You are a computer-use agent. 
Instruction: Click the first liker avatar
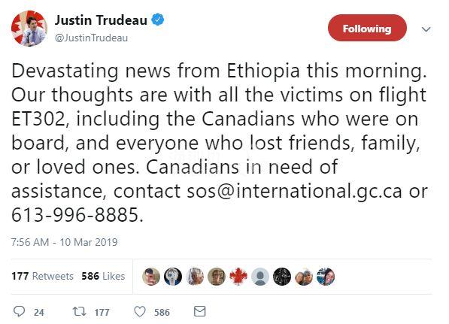click(x=151, y=277)
